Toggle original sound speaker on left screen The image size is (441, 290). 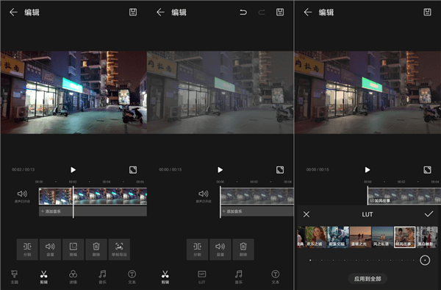(22, 194)
